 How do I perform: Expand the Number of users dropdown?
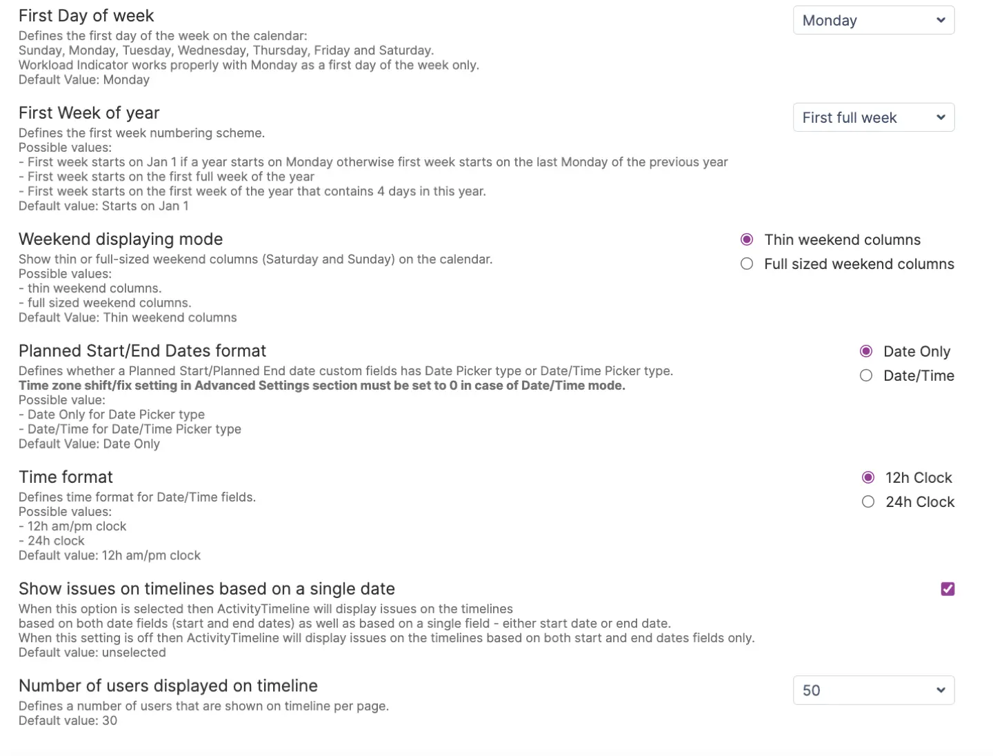click(872, 690)
